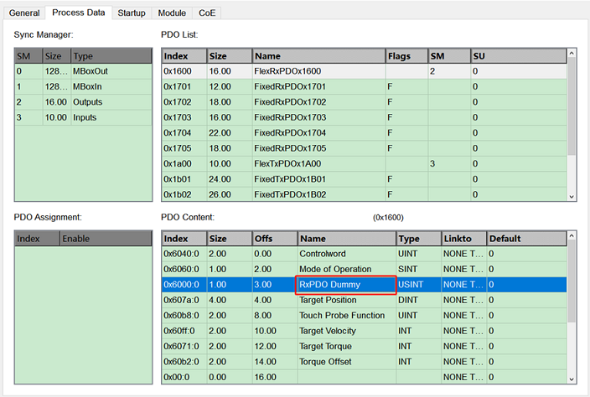The width and height of the screenshot is (590, 397).
Task: Select the Module tab
Action: (x=172, y=13)
